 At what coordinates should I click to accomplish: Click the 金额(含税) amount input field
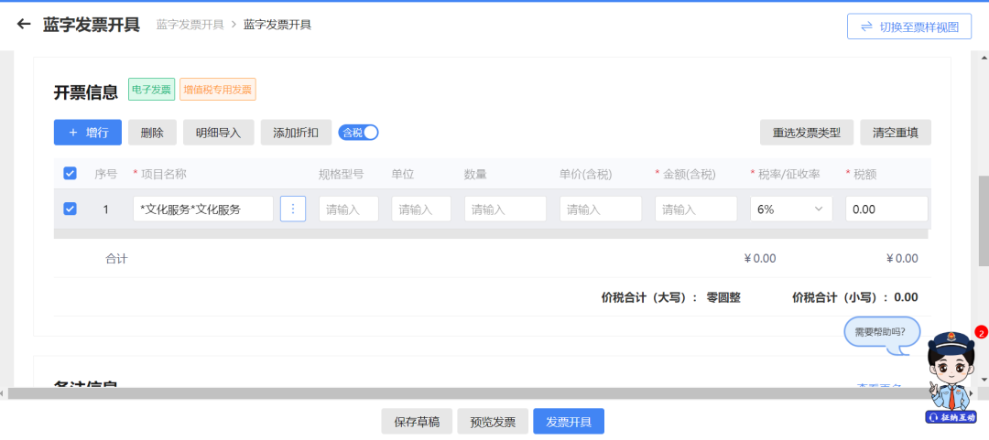pyautogui.click(x=695, y=209)
